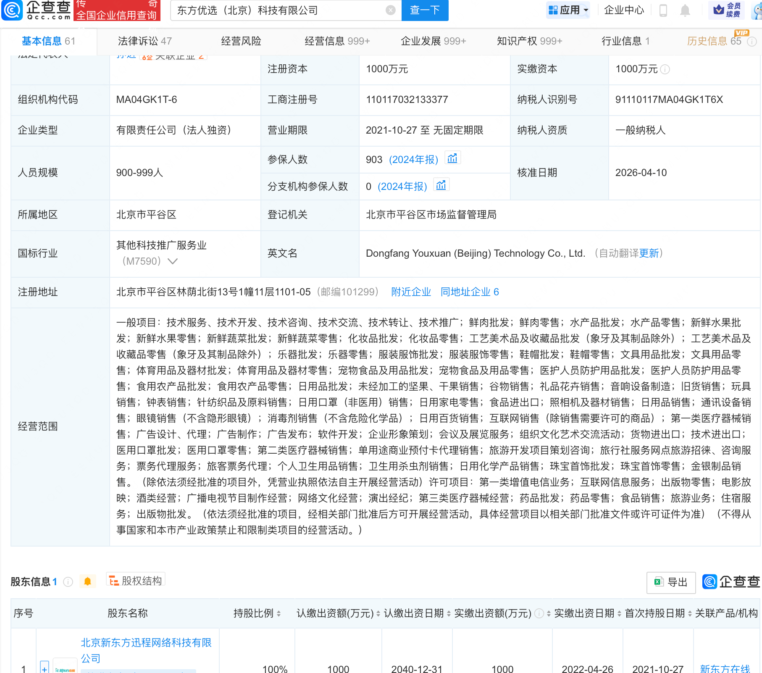The width and height of the screenshot is (762, 673).
Task: Clear the search box with the X icon
Action: [x=391, y=11]
